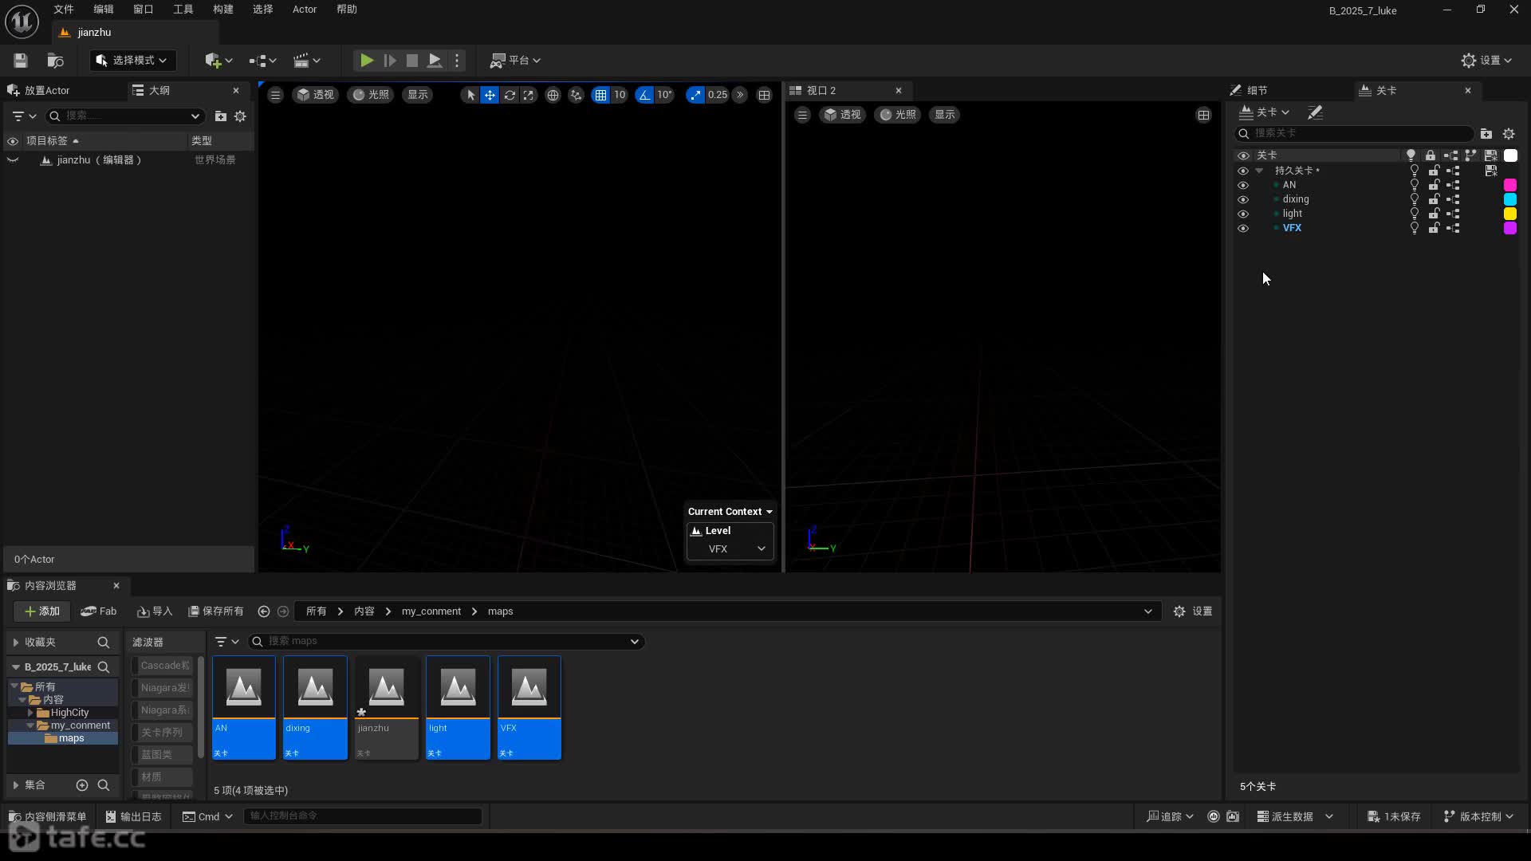Open the File menu
The width and height of the screenshot is (1531, 861).
pyautogui.click(x=64, y=10)
